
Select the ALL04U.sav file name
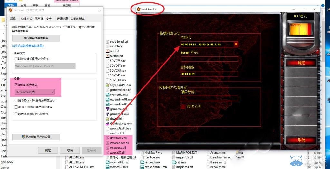(77, 157)
